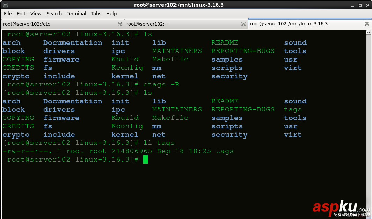Click 'tags' in the second ls output

point(293,110)
